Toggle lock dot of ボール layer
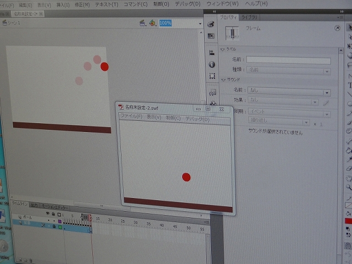 (54, 221)
